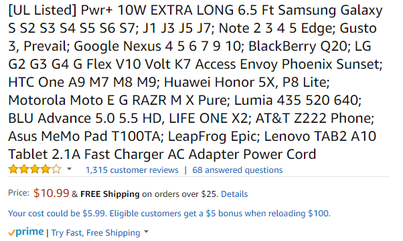Click the empty fifth rating star

point(56,170)
